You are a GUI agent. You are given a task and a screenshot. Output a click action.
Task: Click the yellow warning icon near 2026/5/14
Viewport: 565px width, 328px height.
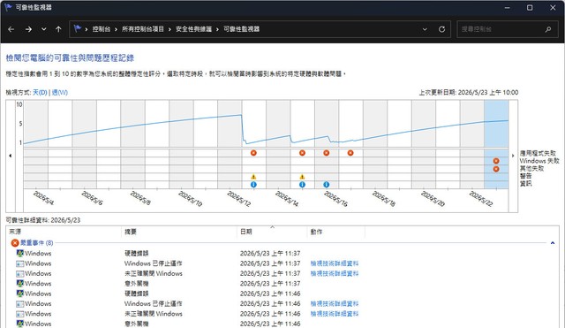coord(302,177)
